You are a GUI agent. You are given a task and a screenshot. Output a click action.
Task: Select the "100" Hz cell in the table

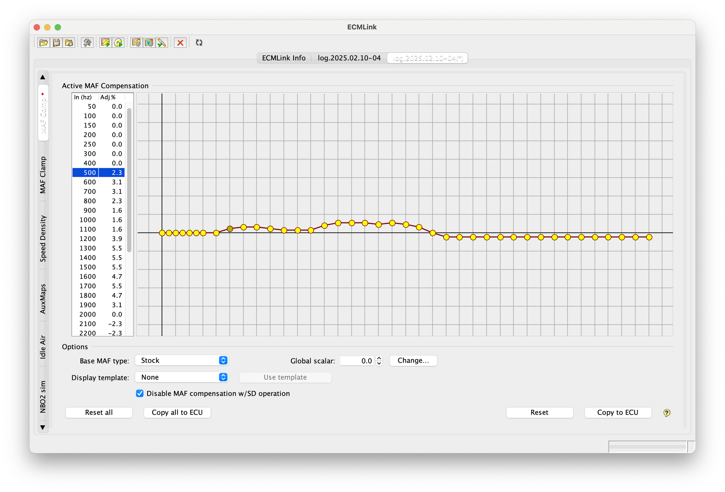(85, 116)
